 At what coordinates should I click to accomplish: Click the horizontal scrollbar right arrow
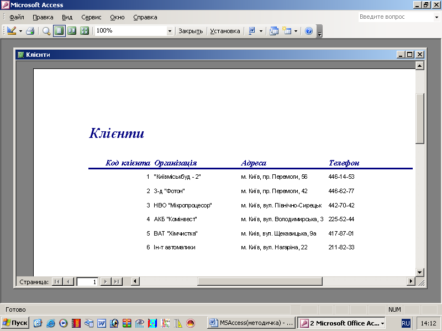411,281
